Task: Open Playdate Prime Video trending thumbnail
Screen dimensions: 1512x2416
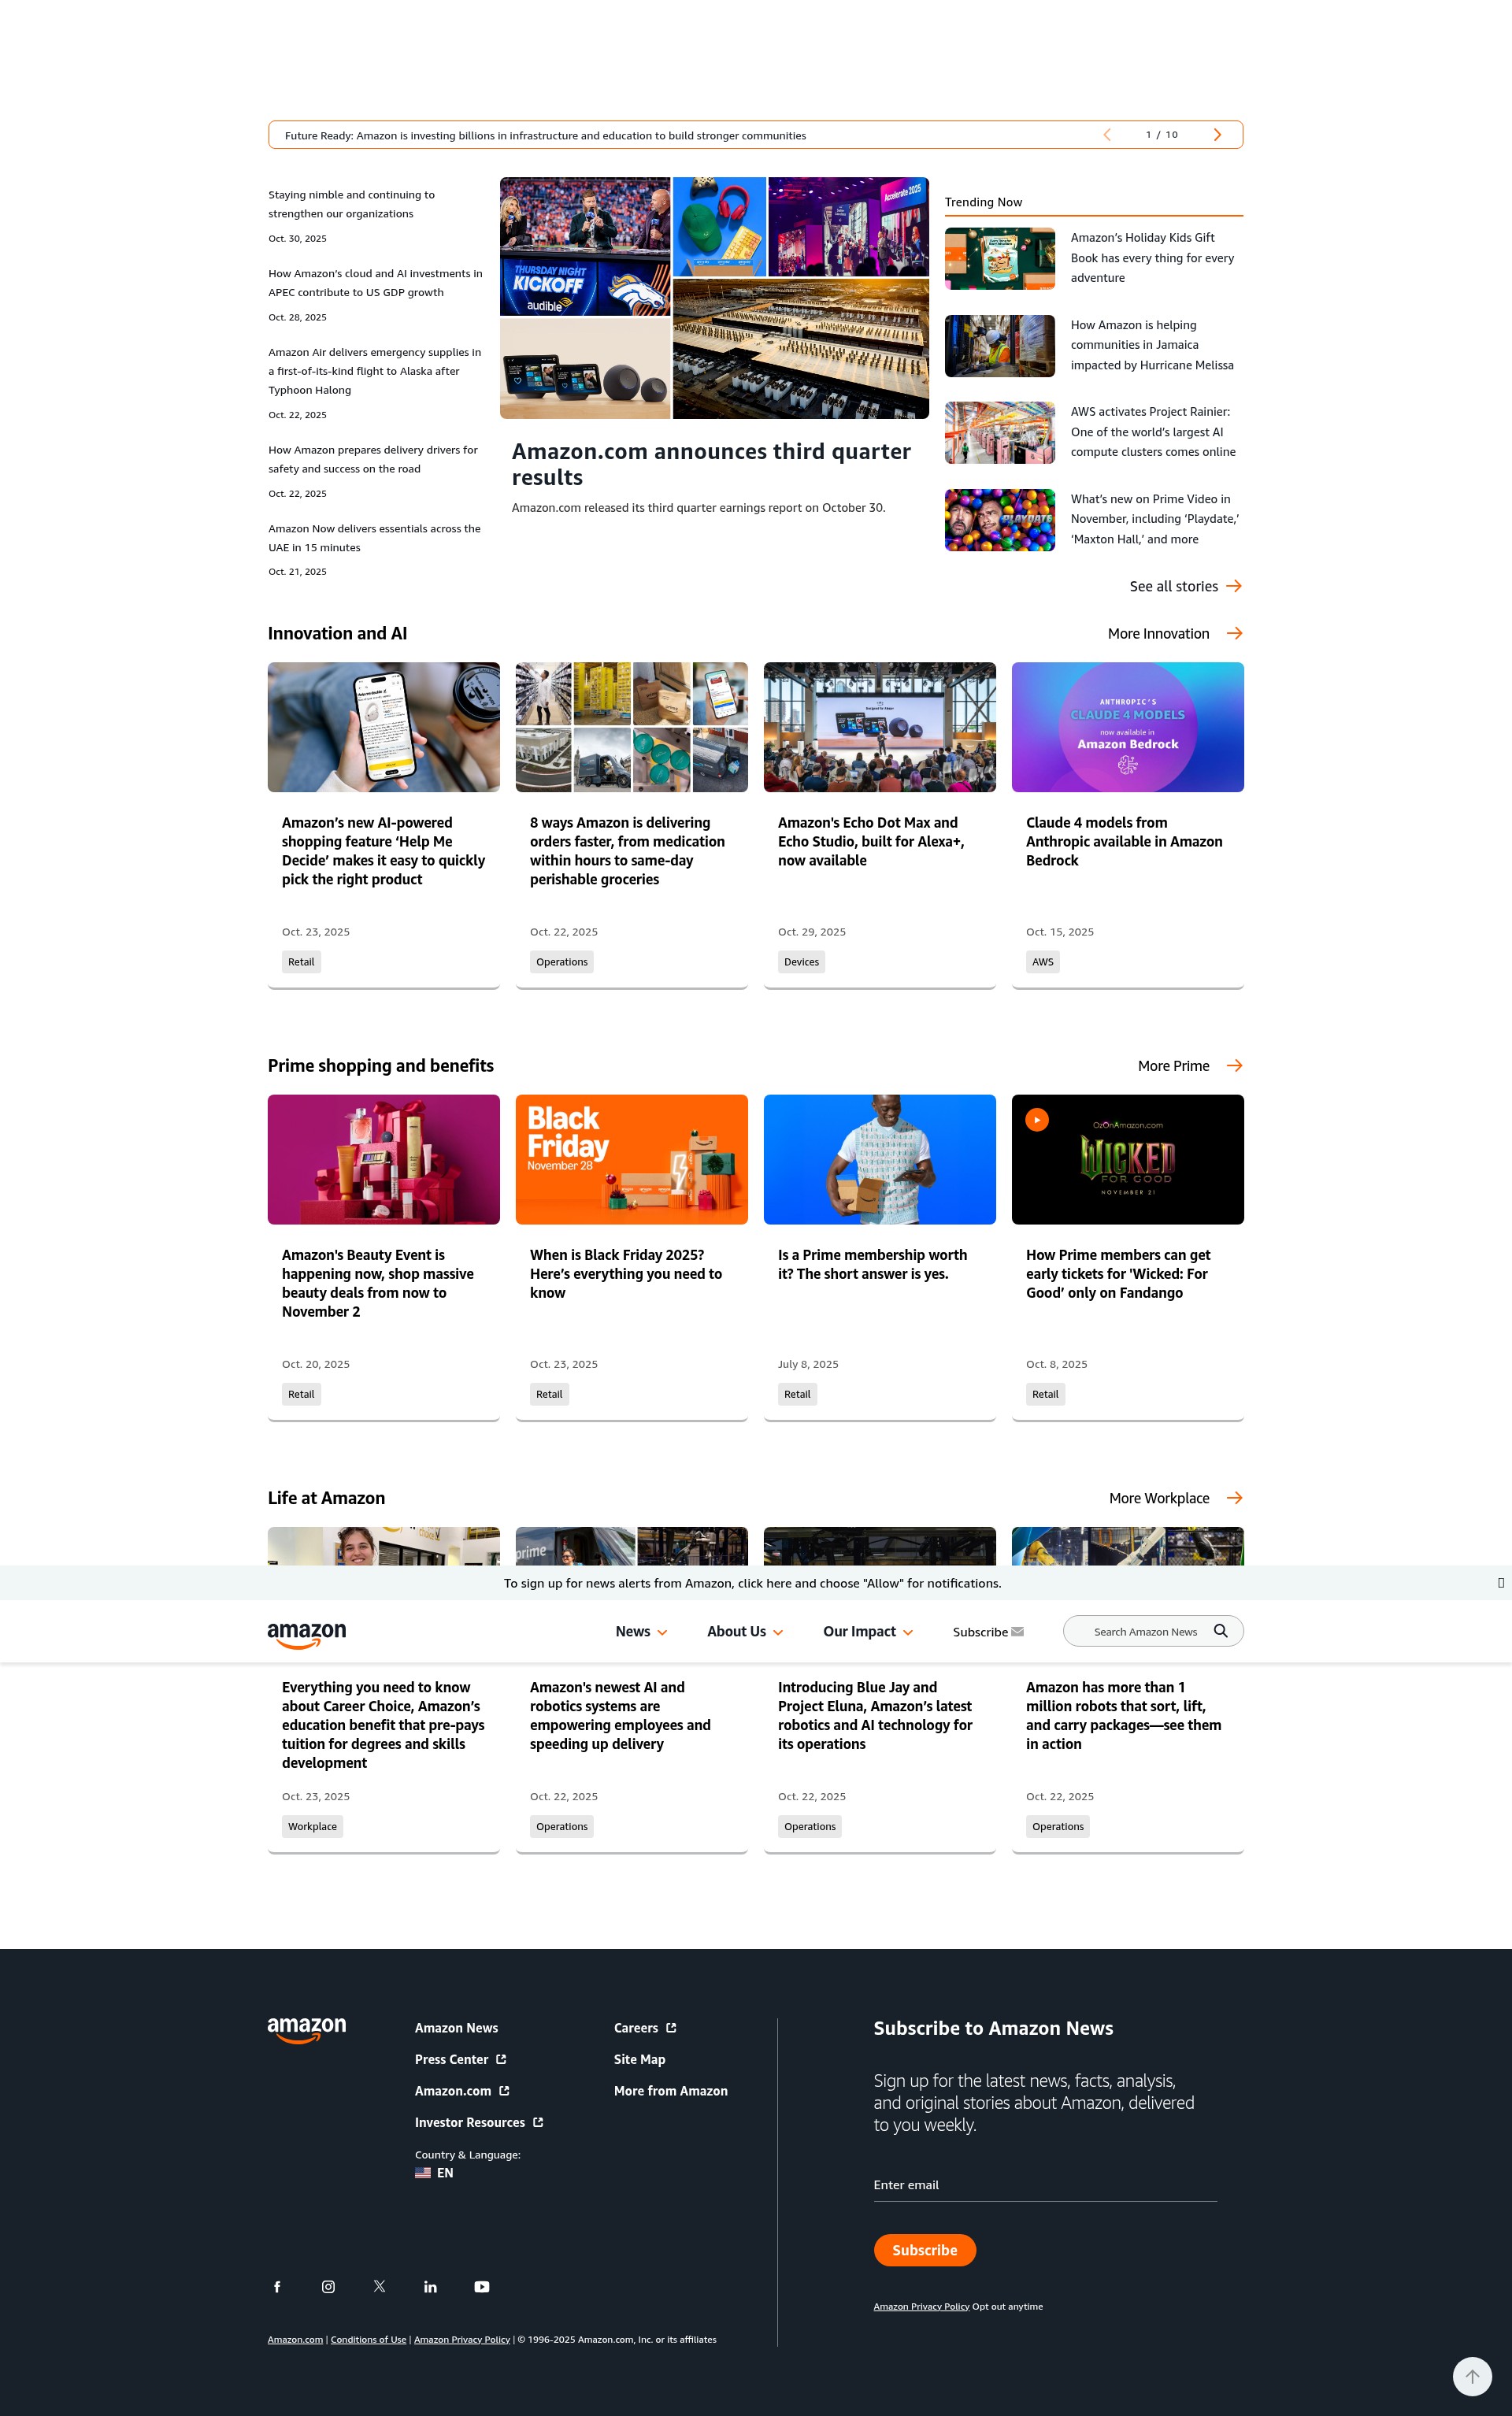Action: [x=1000, y=520]
